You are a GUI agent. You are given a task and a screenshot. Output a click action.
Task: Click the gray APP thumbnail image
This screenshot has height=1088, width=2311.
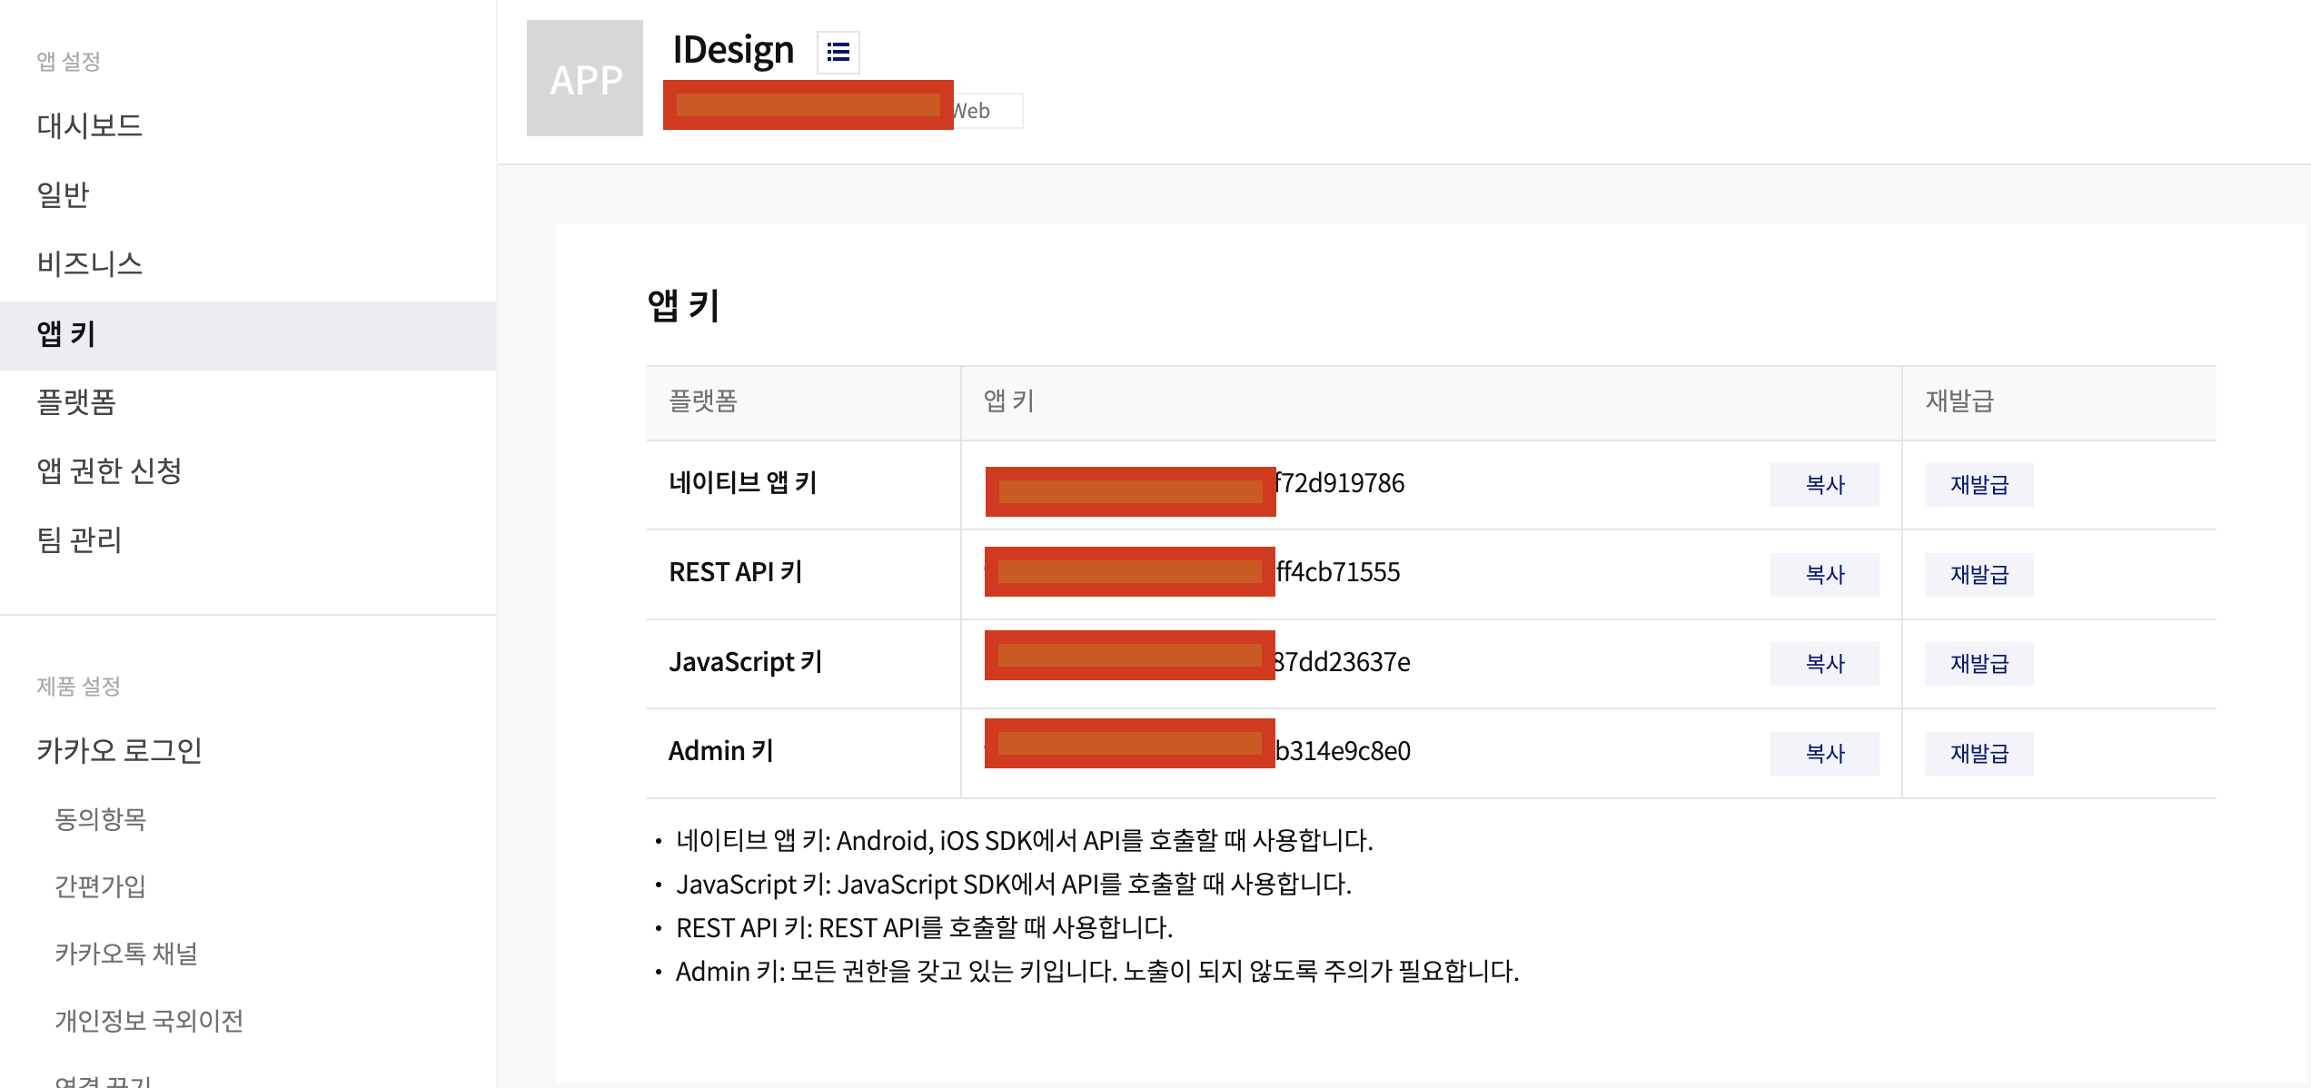585,78
